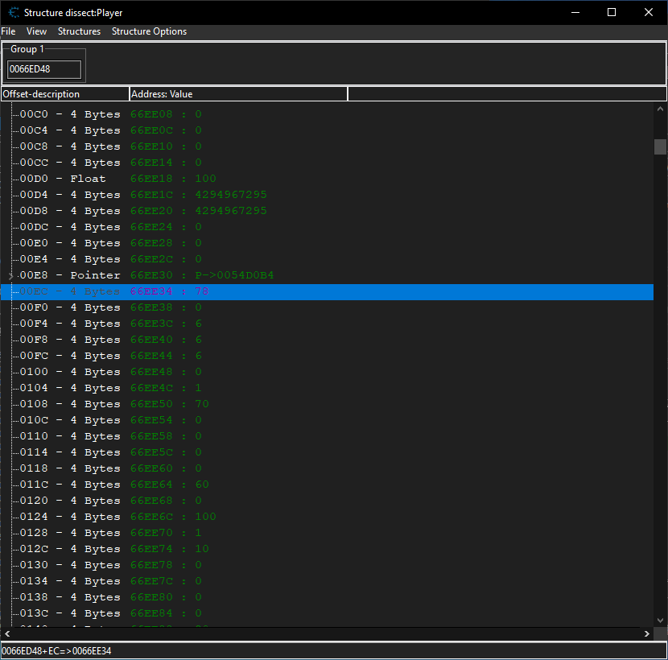Open the View menu
668x660 pixels.
tap(36, 31)
